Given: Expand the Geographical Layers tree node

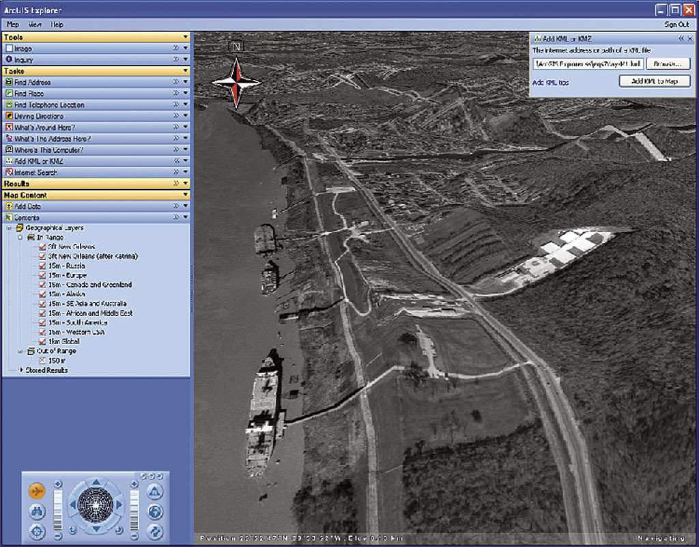Looking at the screenshot, I should [x=9, y=228].
